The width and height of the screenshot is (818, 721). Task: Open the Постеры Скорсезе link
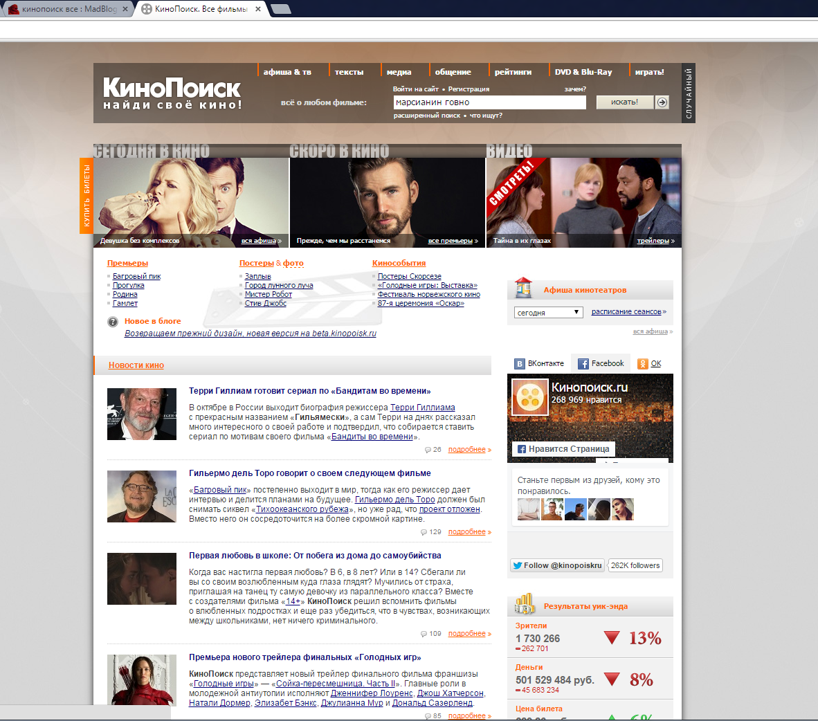(x=410, y=276)
